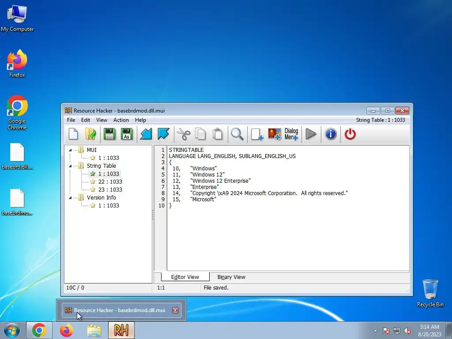Screen dimensions: 452x339
Task: Select 1 : 1033 under Version Info
Action: 109,205
